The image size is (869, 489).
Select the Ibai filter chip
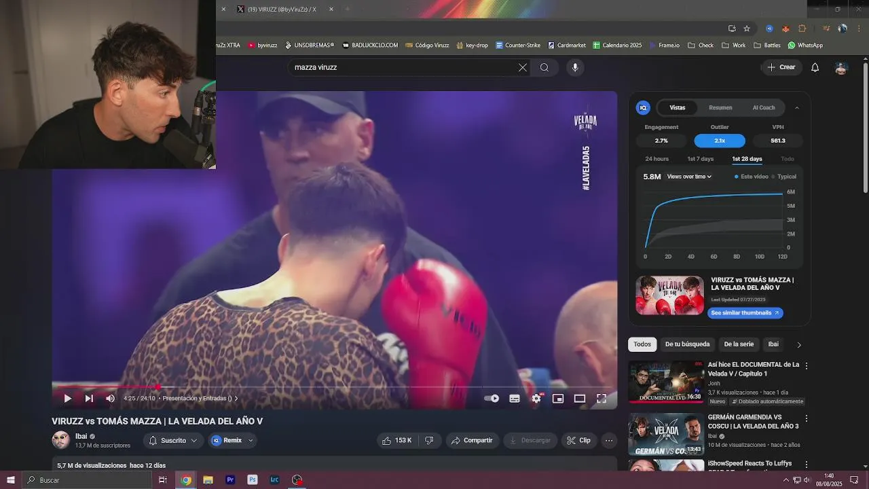click(x=773, y=344)
